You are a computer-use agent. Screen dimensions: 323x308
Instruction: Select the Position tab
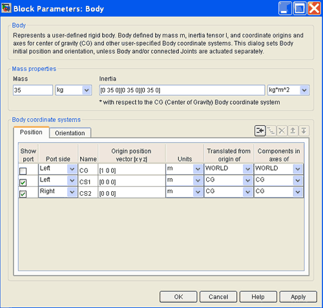[31, 132]
